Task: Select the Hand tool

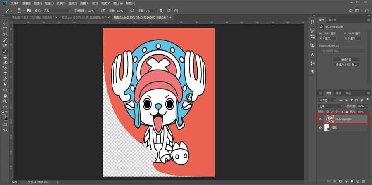Action: [x=5, y=96]
